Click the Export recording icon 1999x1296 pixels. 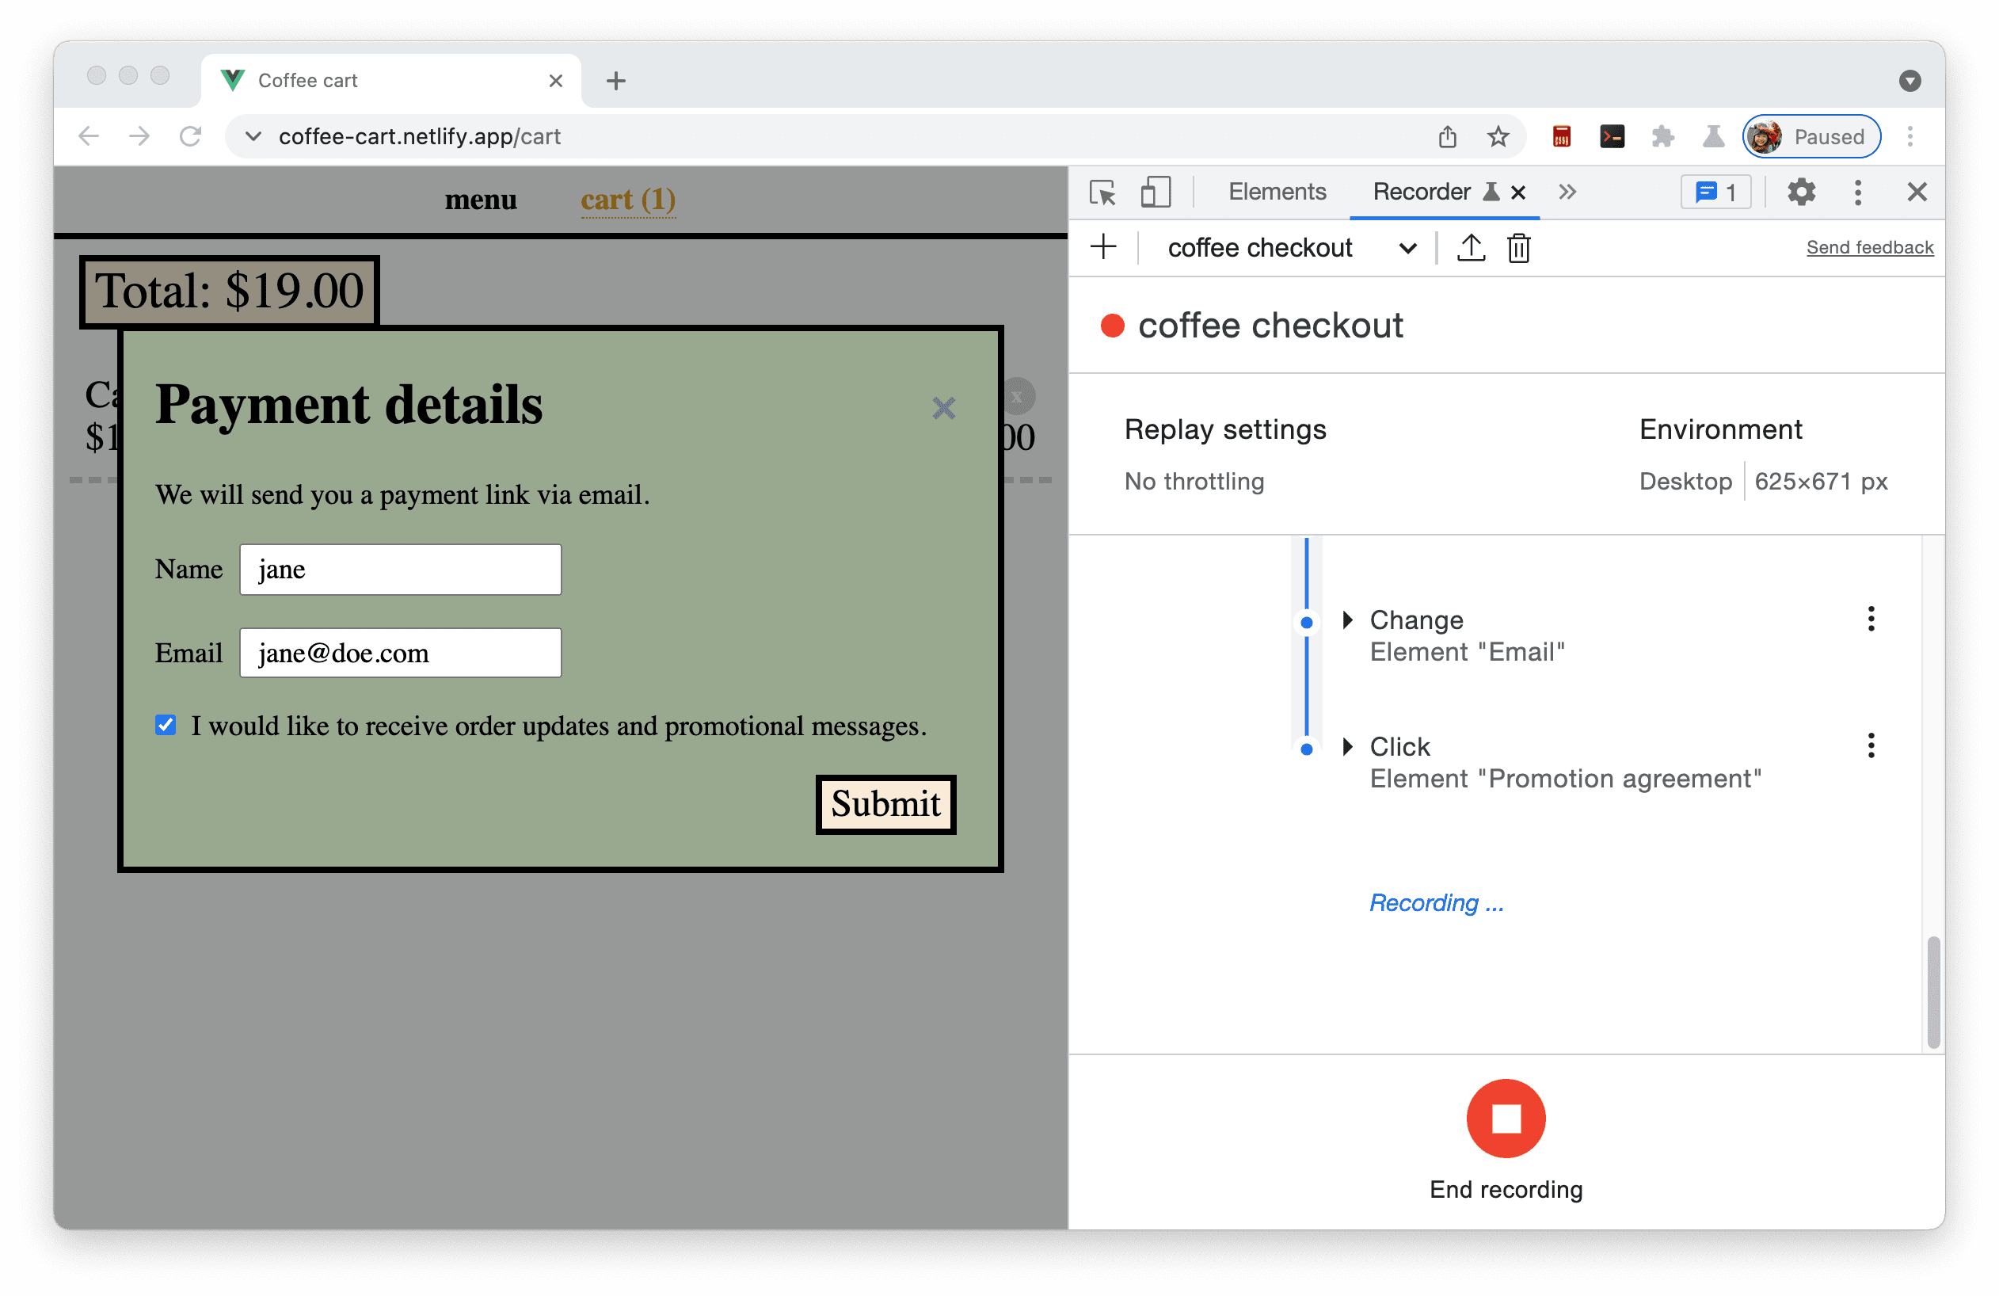pos(1468,246)
